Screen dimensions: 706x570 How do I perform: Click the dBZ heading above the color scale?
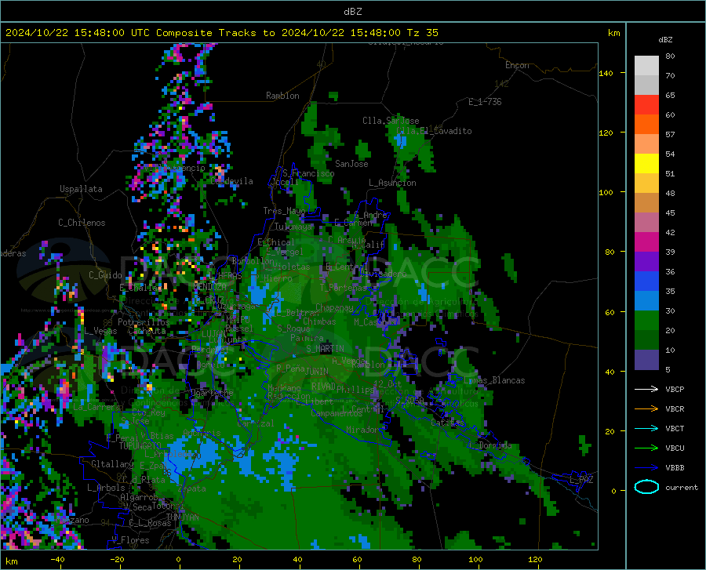tap(665, 39)
